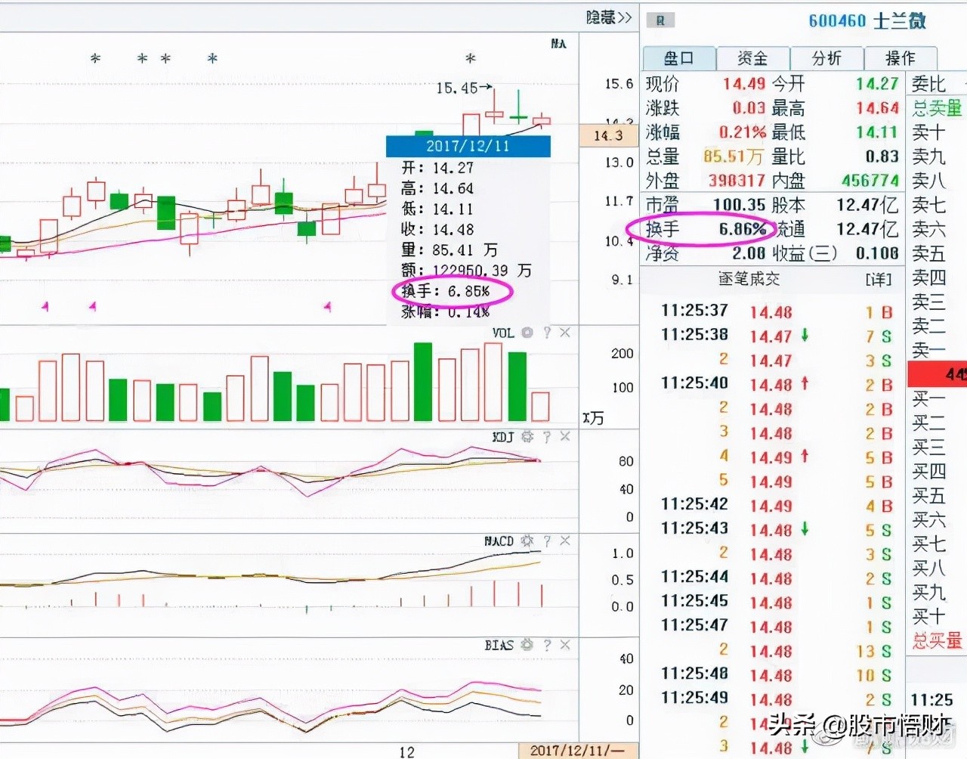Open help for MACD indicator
This screenshot has width=967, height=759.
[x=546, y=541]
